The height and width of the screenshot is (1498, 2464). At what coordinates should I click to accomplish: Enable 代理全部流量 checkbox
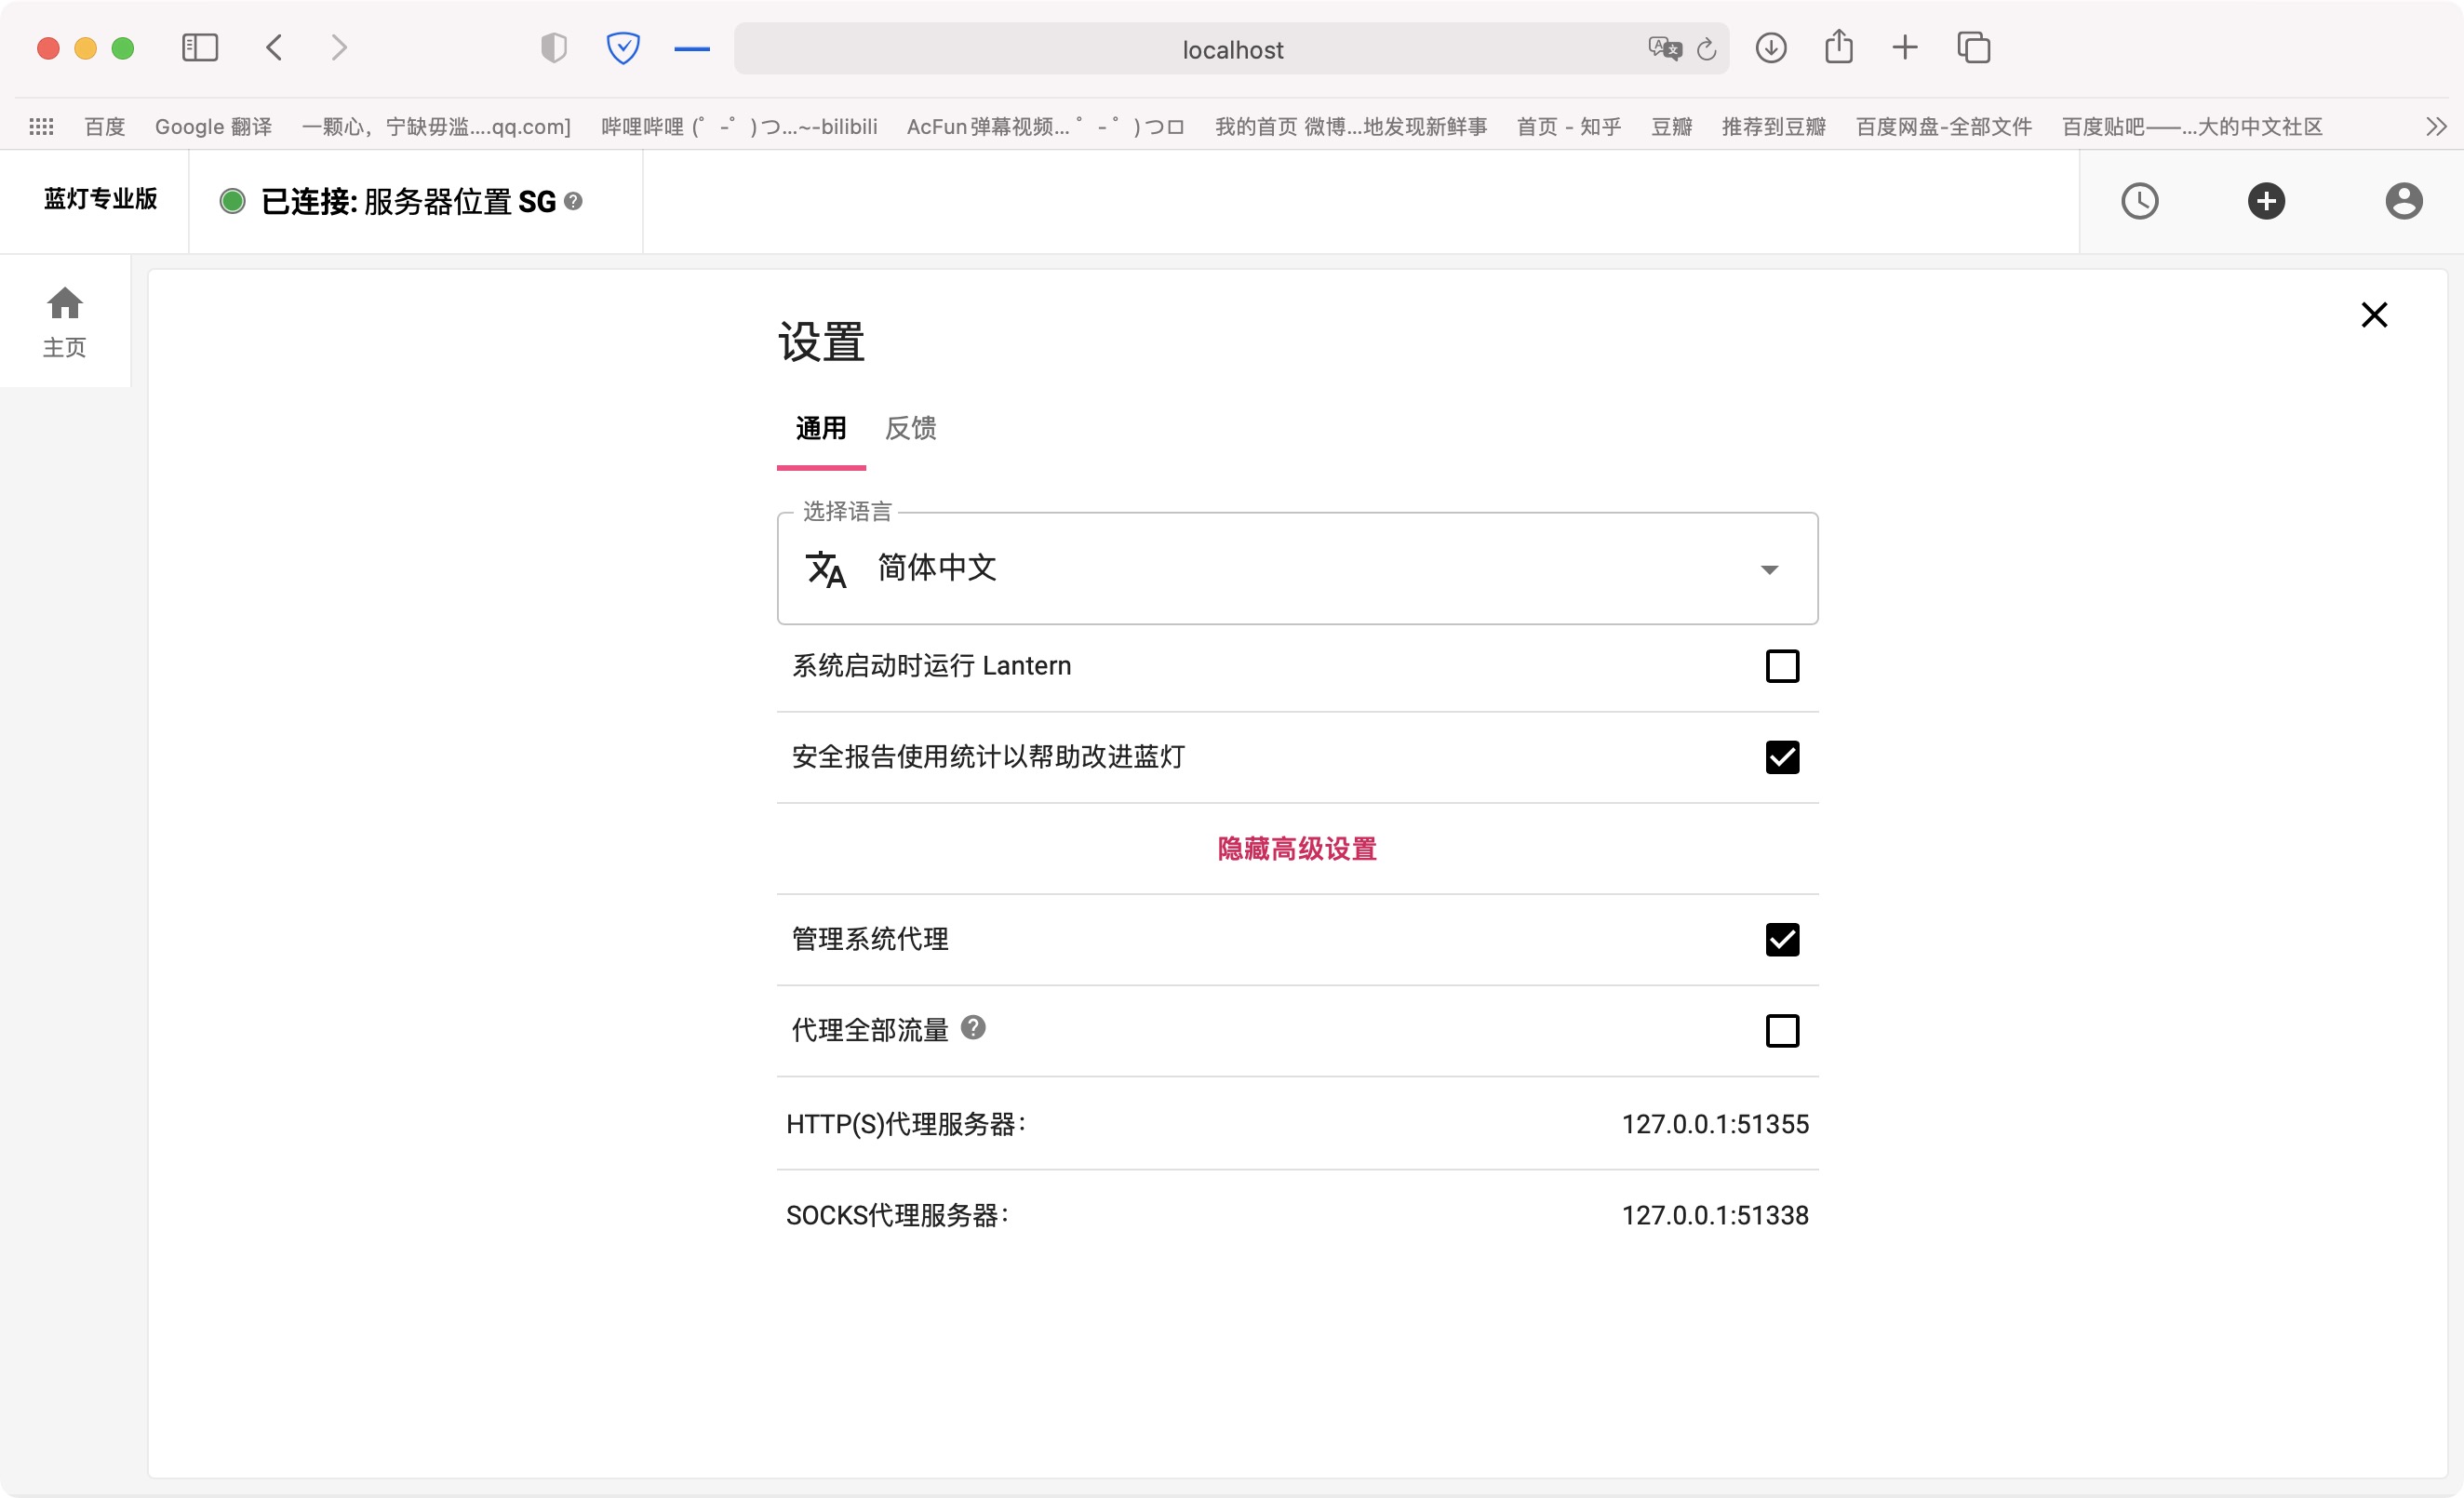pos(1782,1030)
